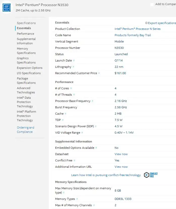176x209 pixels.
Task: Select the 7.5 W TDP value
Action: tap(118, 120)
